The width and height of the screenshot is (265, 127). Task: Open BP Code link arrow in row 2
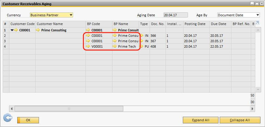[x=88, y=36]
